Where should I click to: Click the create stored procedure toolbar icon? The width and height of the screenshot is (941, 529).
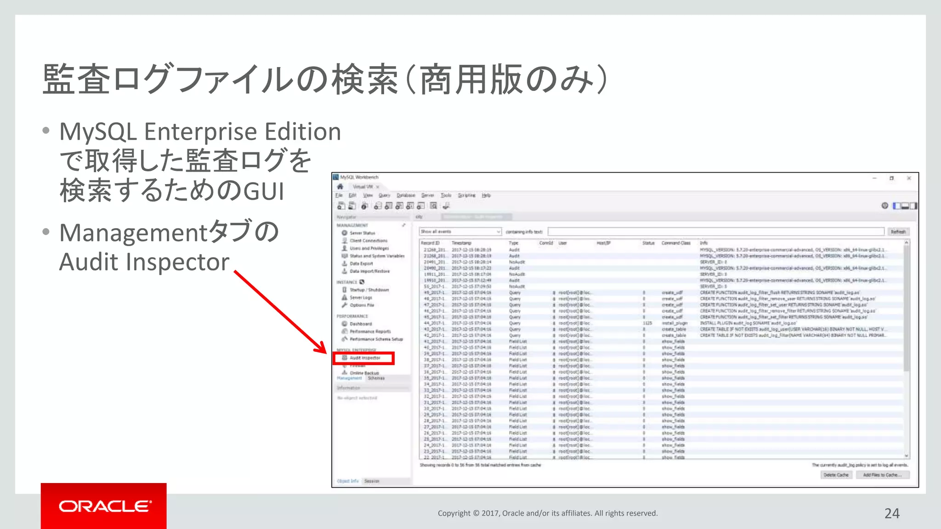coord(410,206)
